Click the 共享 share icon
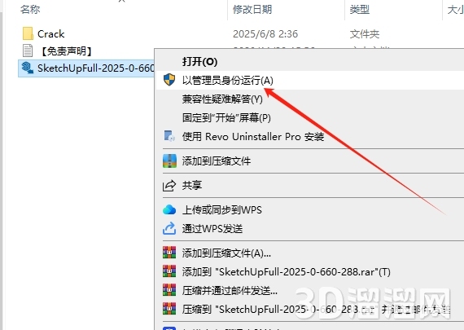The width and height of the screenshot is (464, 330). point(169,186)
